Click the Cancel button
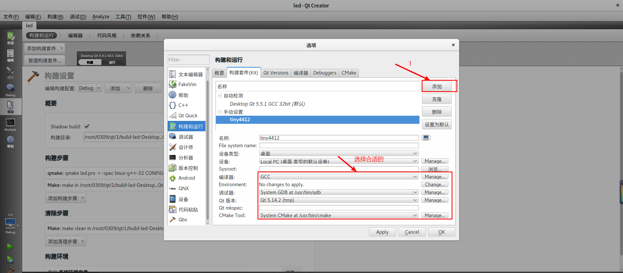 tap(412, 232)
